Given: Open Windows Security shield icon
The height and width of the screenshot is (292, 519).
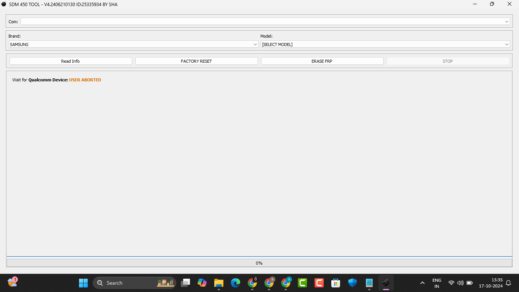Looking at the screenshot, I should [x=353, y=283].
